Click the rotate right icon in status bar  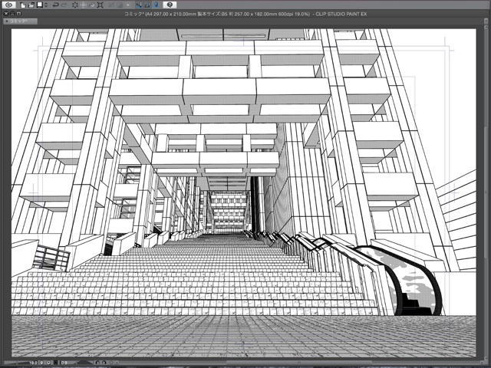tap(104, 363)
